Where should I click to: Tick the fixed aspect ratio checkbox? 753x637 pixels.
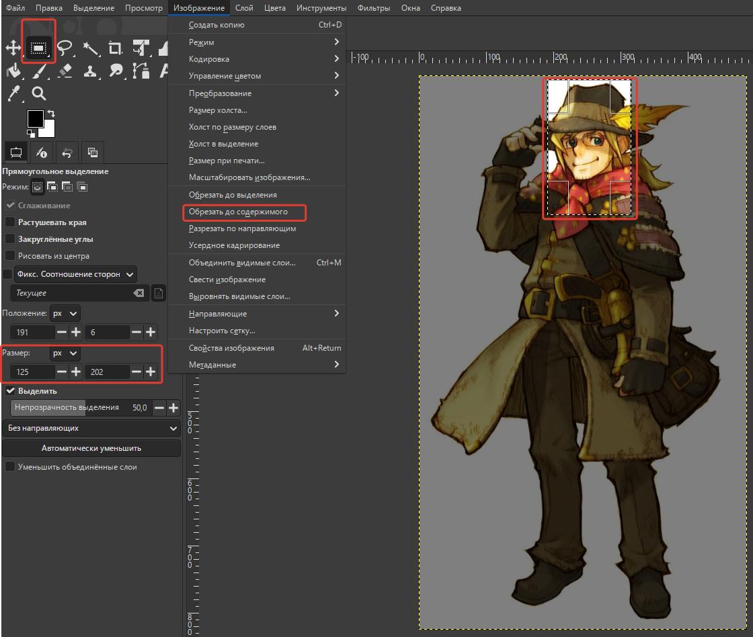(7, 274)
